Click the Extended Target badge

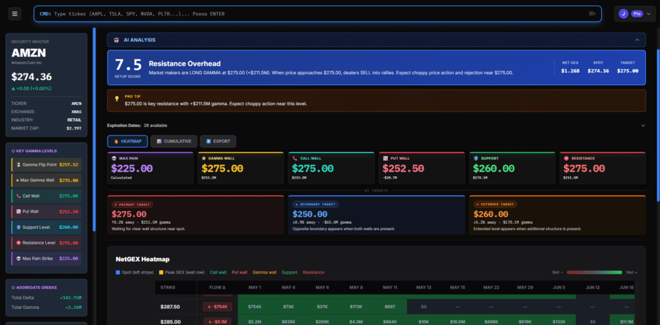click(x=495, y=204)
